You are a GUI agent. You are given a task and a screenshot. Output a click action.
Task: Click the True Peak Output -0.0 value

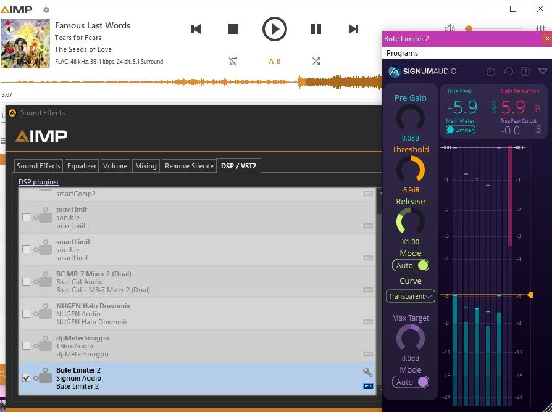point(510,131)
